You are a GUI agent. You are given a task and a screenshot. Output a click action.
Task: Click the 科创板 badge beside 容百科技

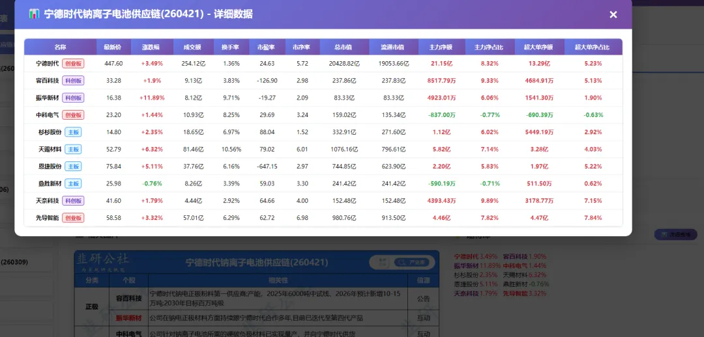pyautogui.click(x=73, y=81)
